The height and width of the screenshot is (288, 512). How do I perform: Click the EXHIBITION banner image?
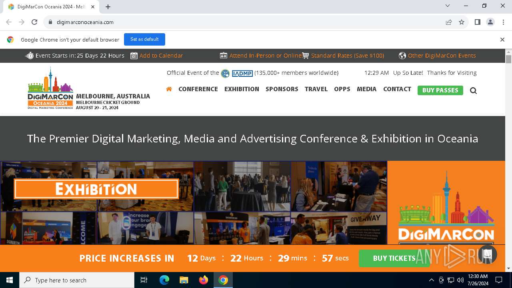point(96,189)
